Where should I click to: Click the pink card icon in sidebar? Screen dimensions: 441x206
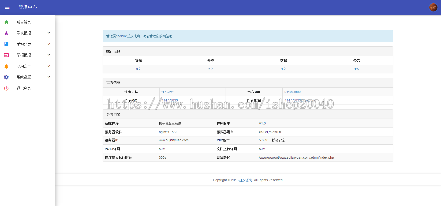[6, 55]
